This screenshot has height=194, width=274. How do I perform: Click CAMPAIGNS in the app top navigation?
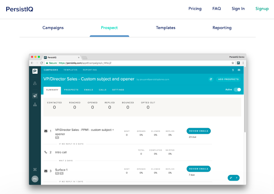(x=51, y=70)
